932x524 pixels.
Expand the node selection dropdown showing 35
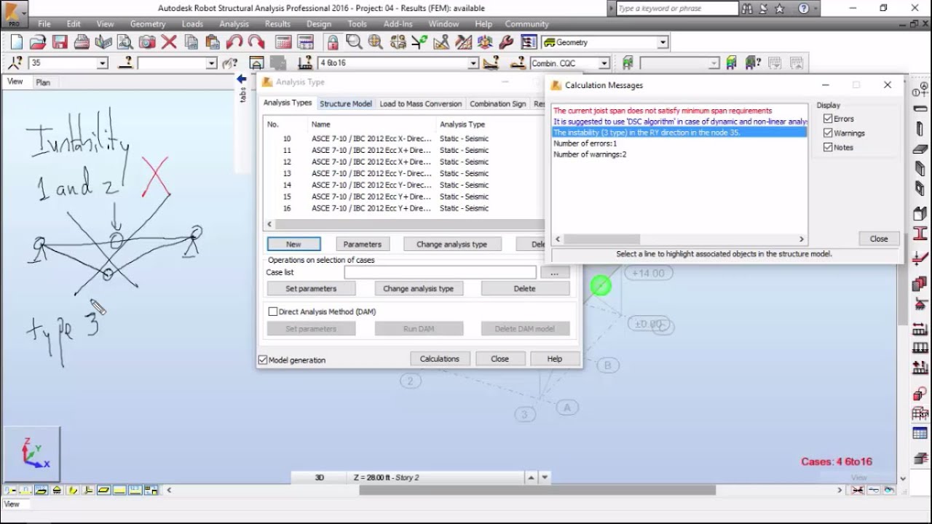tap(103, 63)
